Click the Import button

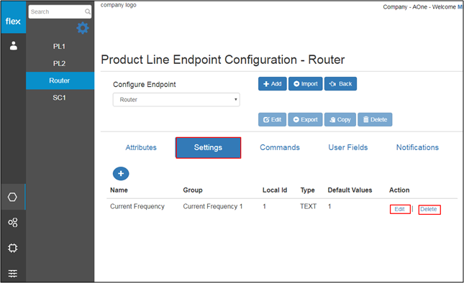[306, 84]
